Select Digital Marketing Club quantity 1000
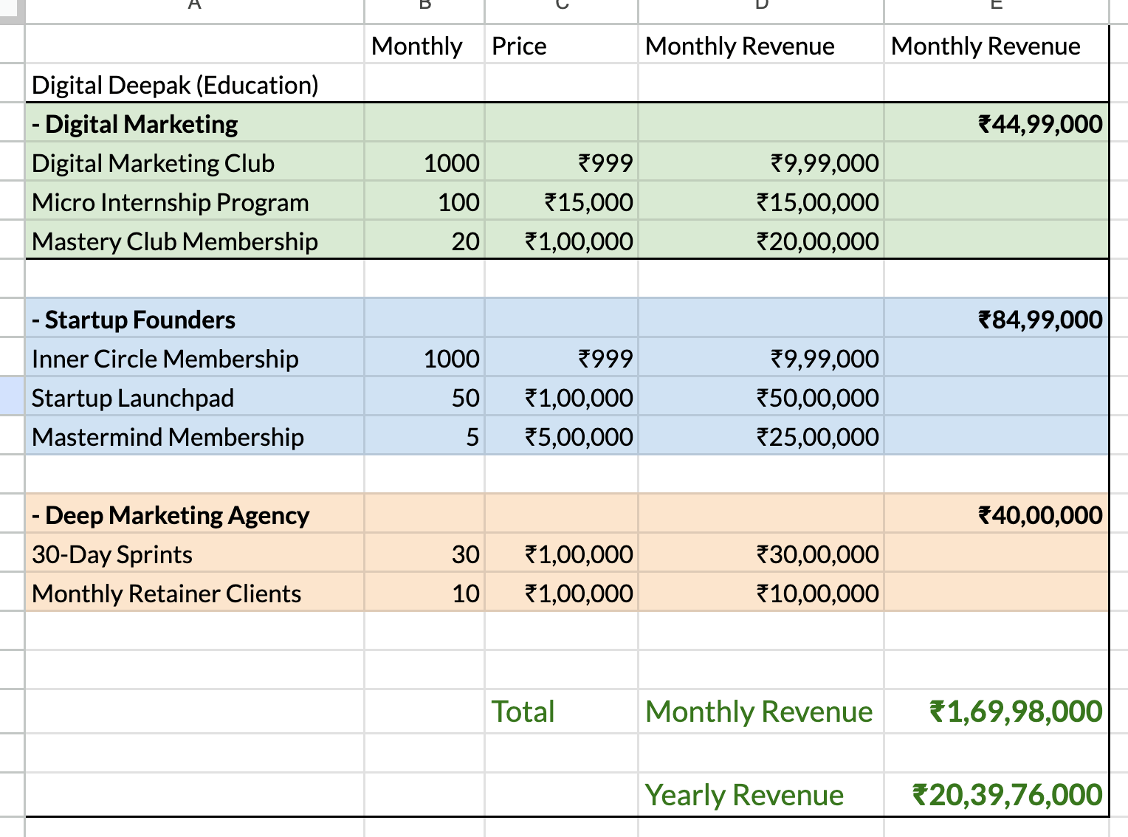This screenshot has height=837, width=1128. click(x=424, y=162)
